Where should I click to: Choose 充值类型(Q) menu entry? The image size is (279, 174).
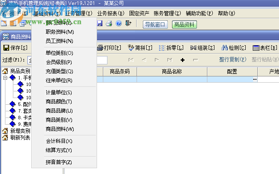point(64,71)
